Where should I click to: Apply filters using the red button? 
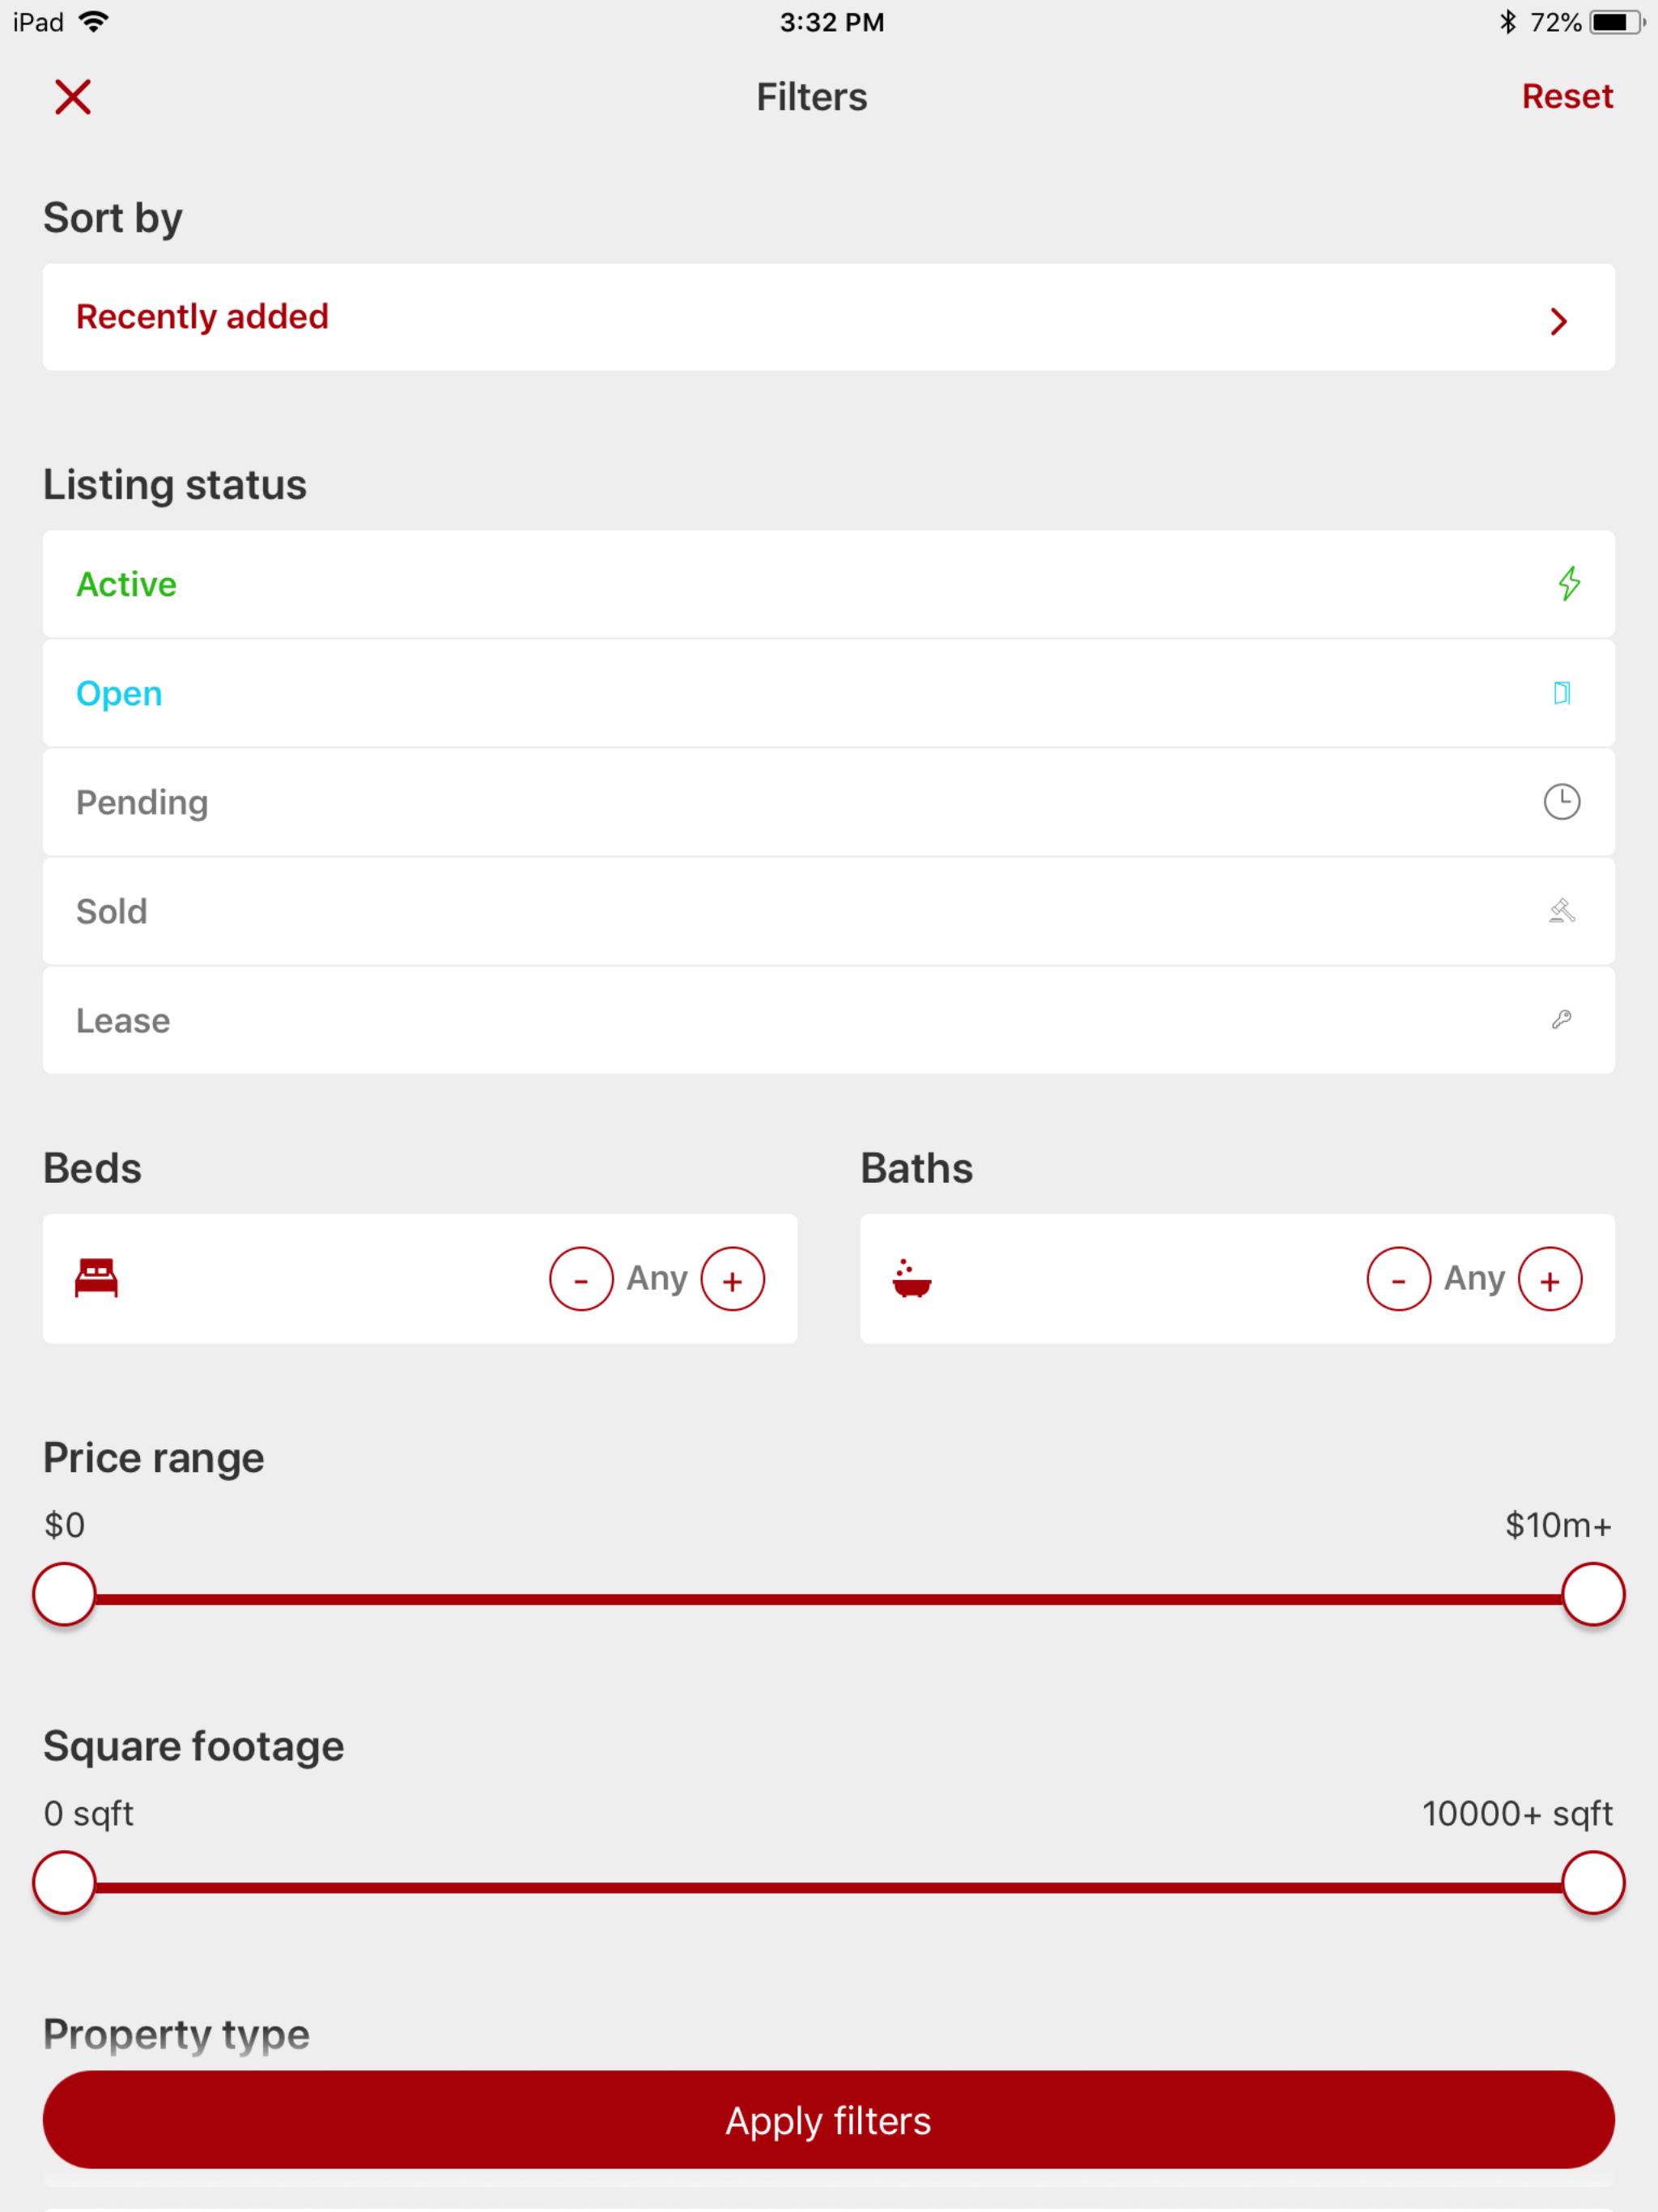click(828, 2120)
